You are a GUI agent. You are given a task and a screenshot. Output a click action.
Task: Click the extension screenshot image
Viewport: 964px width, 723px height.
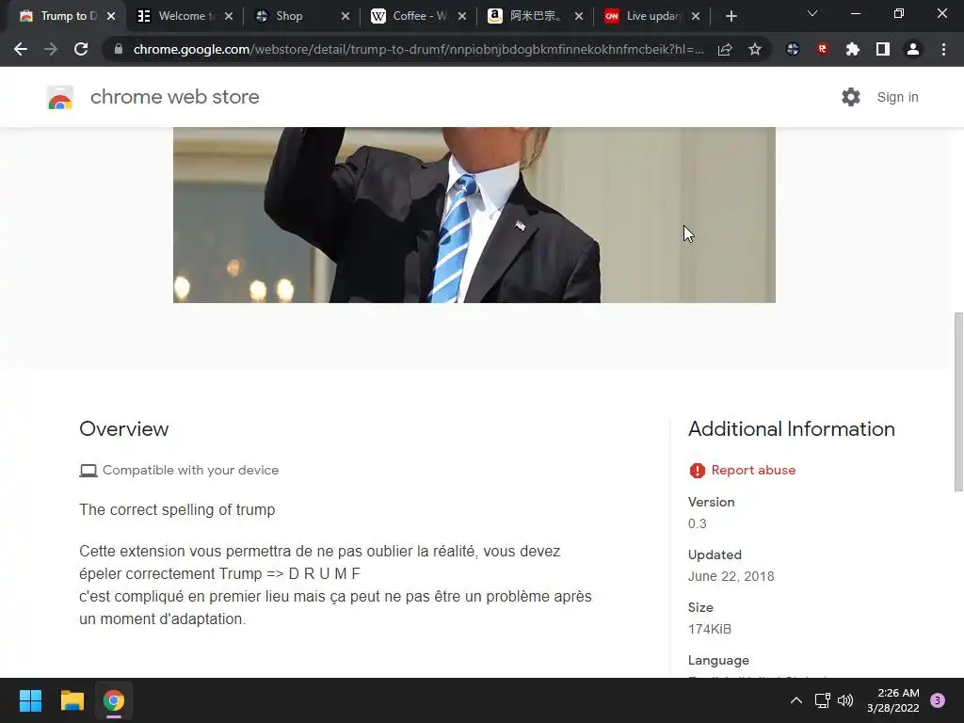click(x=474, y=216)
